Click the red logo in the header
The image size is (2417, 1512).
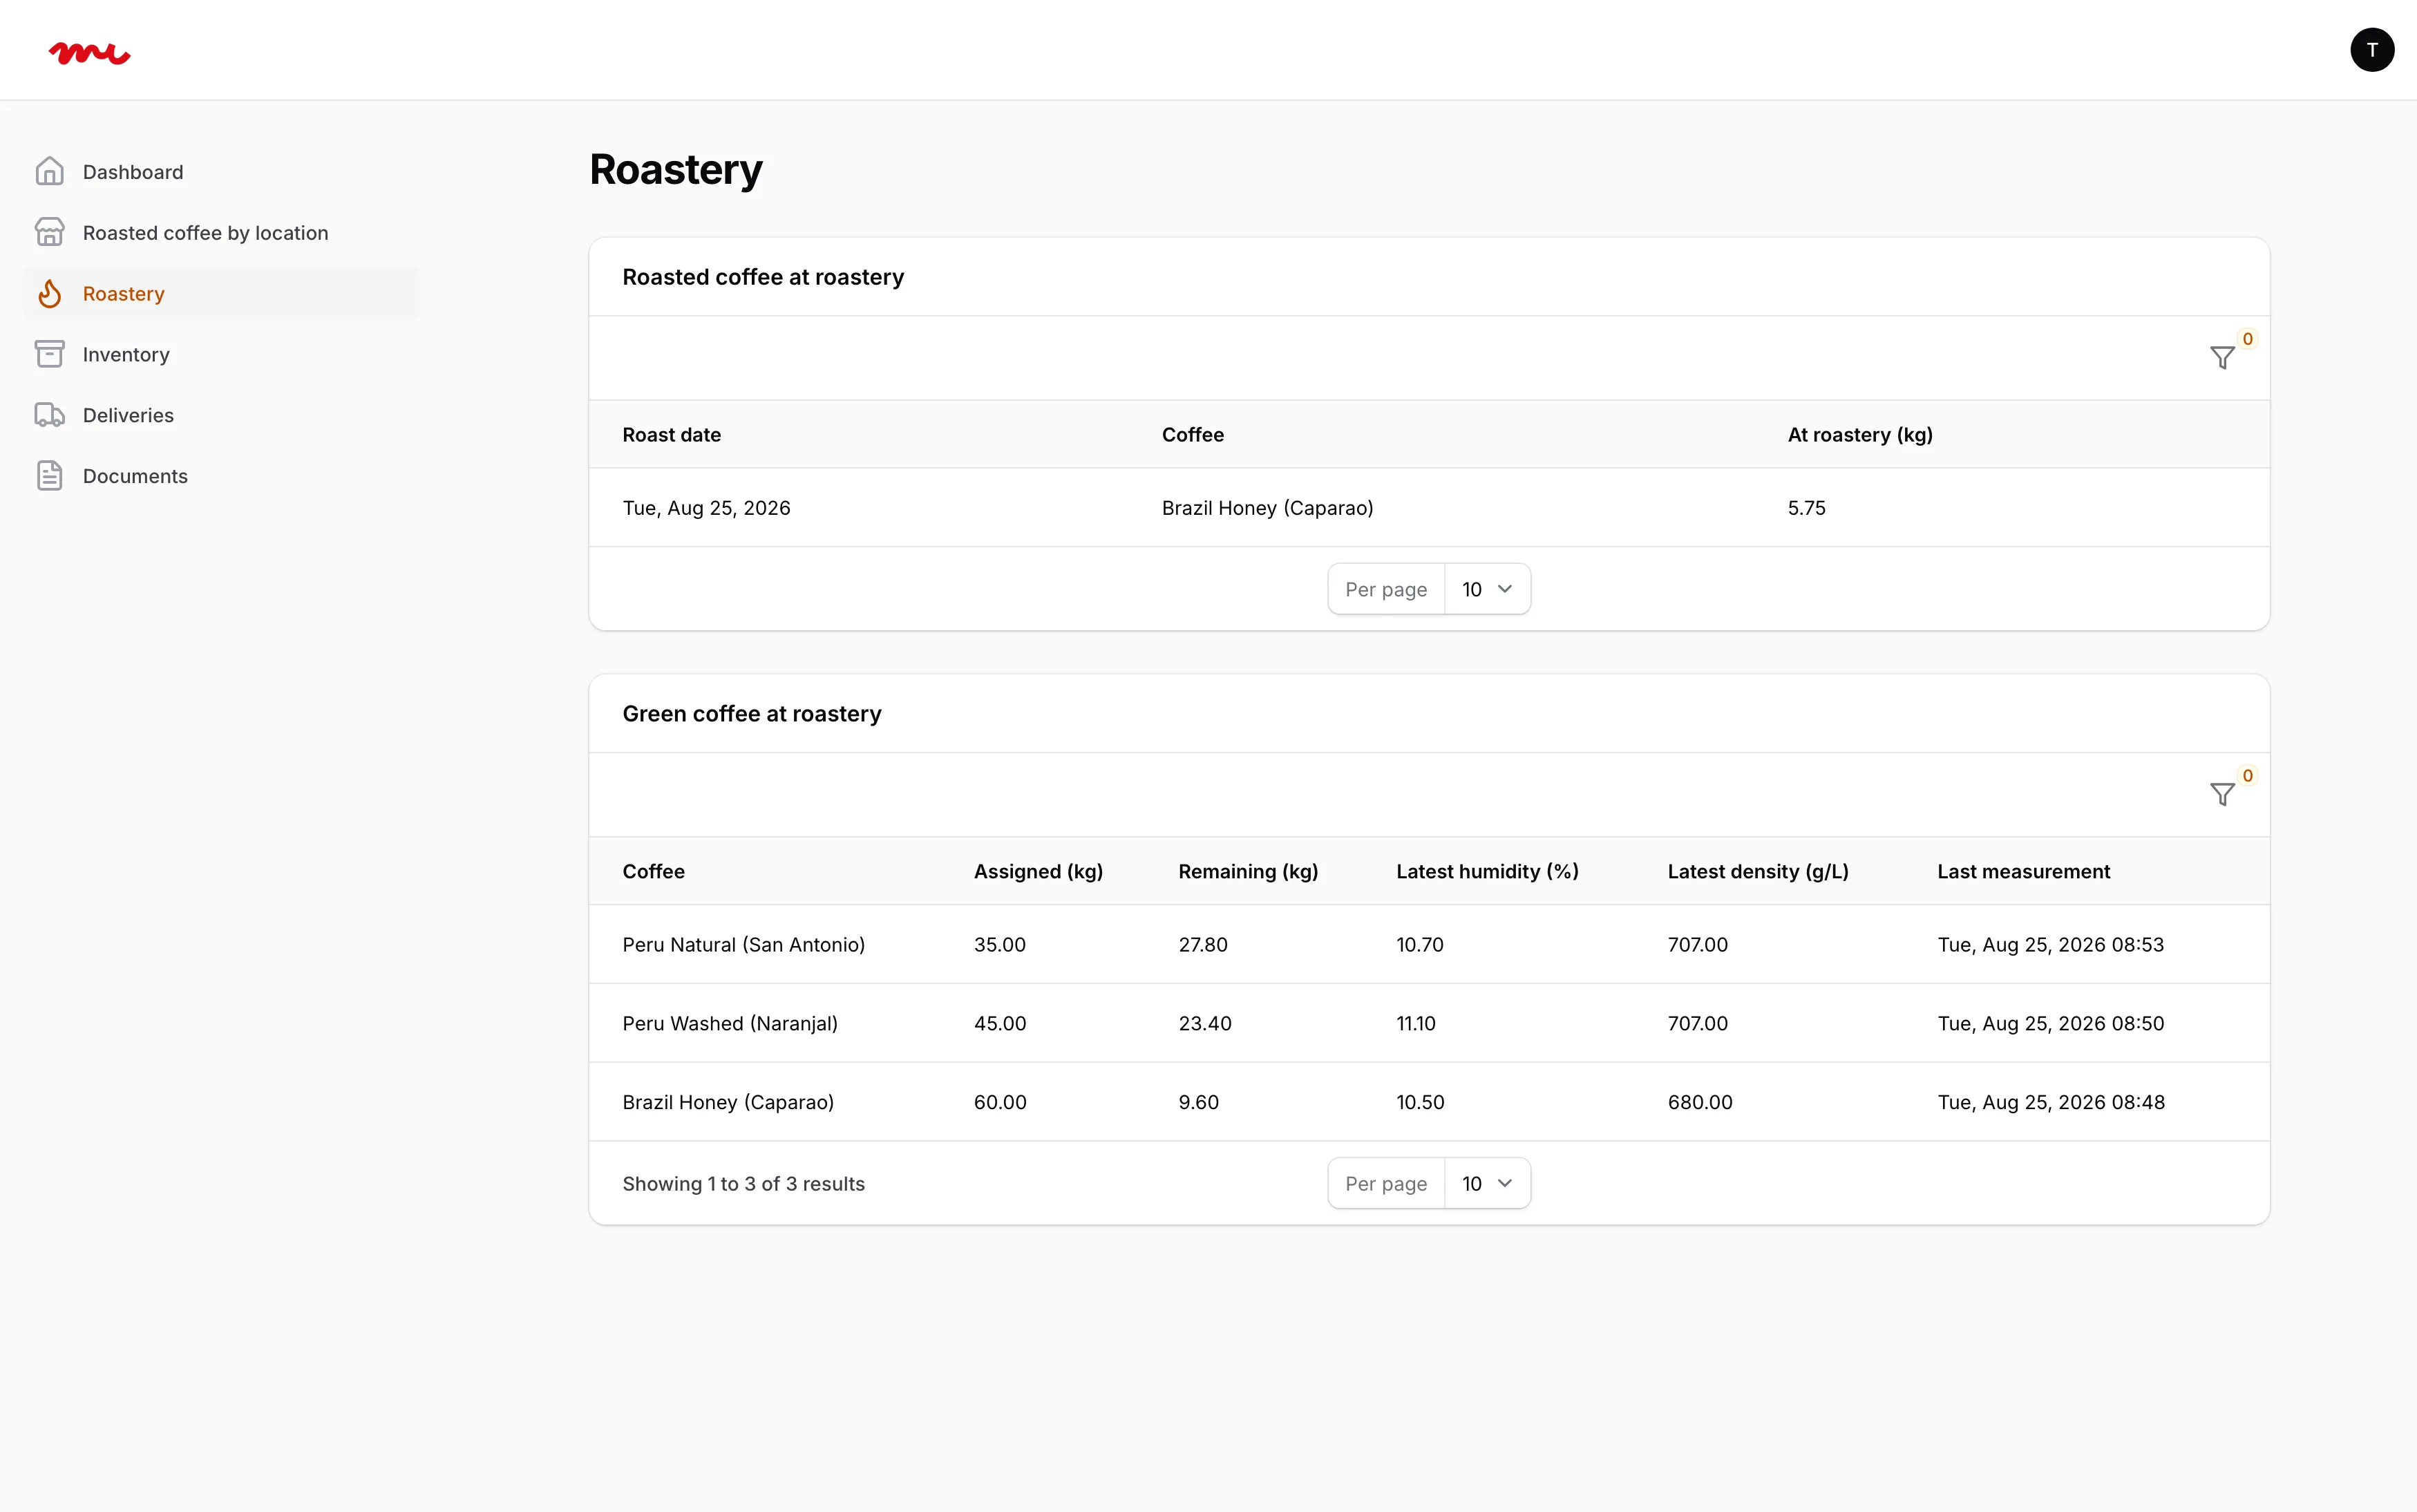(89, 53)
